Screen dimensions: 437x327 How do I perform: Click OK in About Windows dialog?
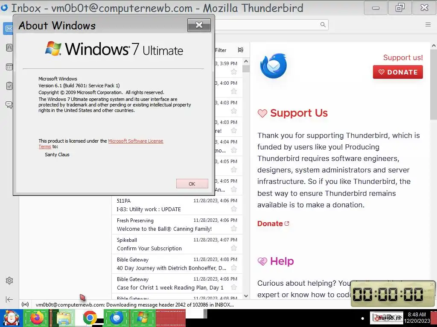tap(192, 184)
